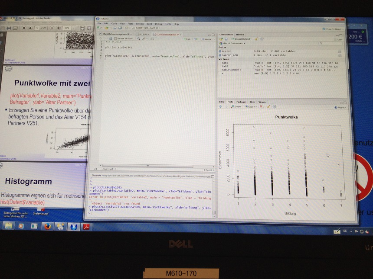Click the print icon in Adobe Reader

coord(9,28)
